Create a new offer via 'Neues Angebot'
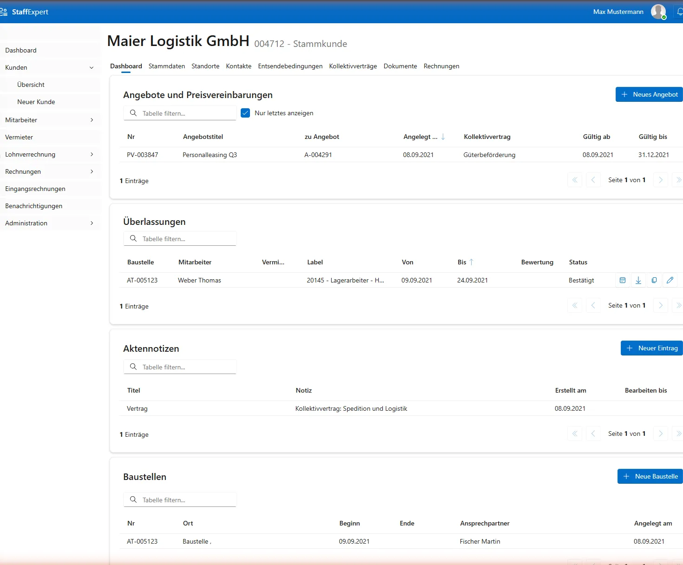The width and height of the screenshot is (683, 565). click(649, 94)
